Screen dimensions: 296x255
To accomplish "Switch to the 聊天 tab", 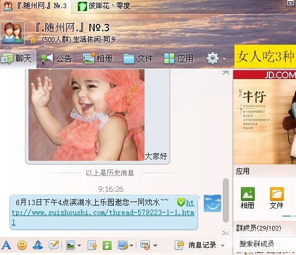I will point(18,59).
